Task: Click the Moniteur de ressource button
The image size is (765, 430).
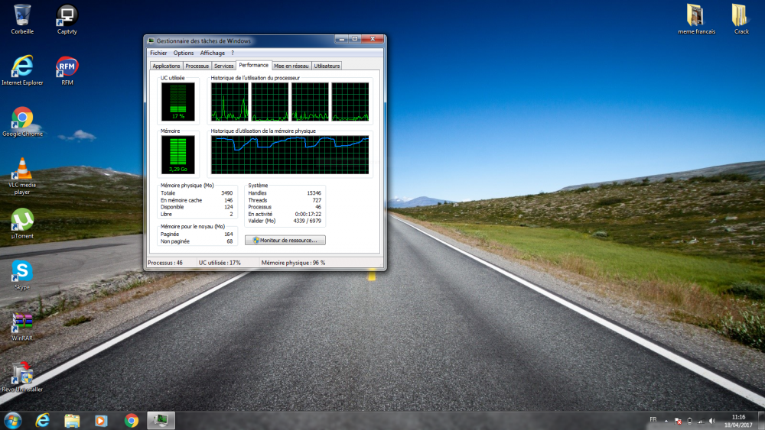Action: coord(285,240)
